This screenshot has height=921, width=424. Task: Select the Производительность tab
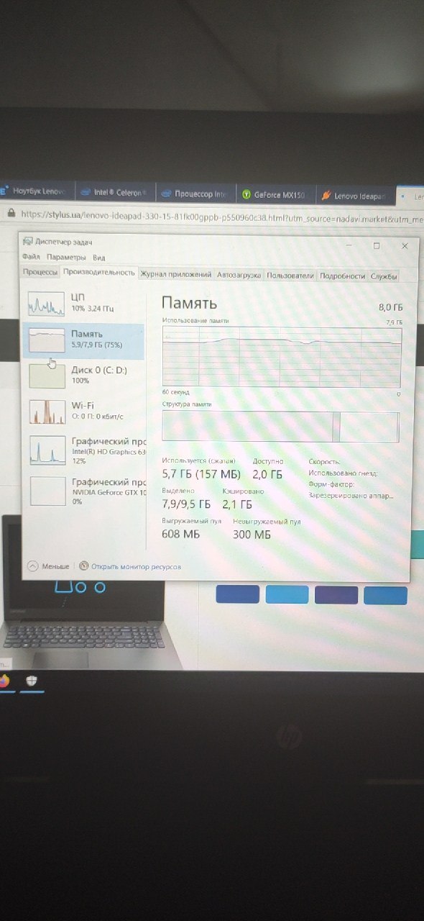pos(98,273)
